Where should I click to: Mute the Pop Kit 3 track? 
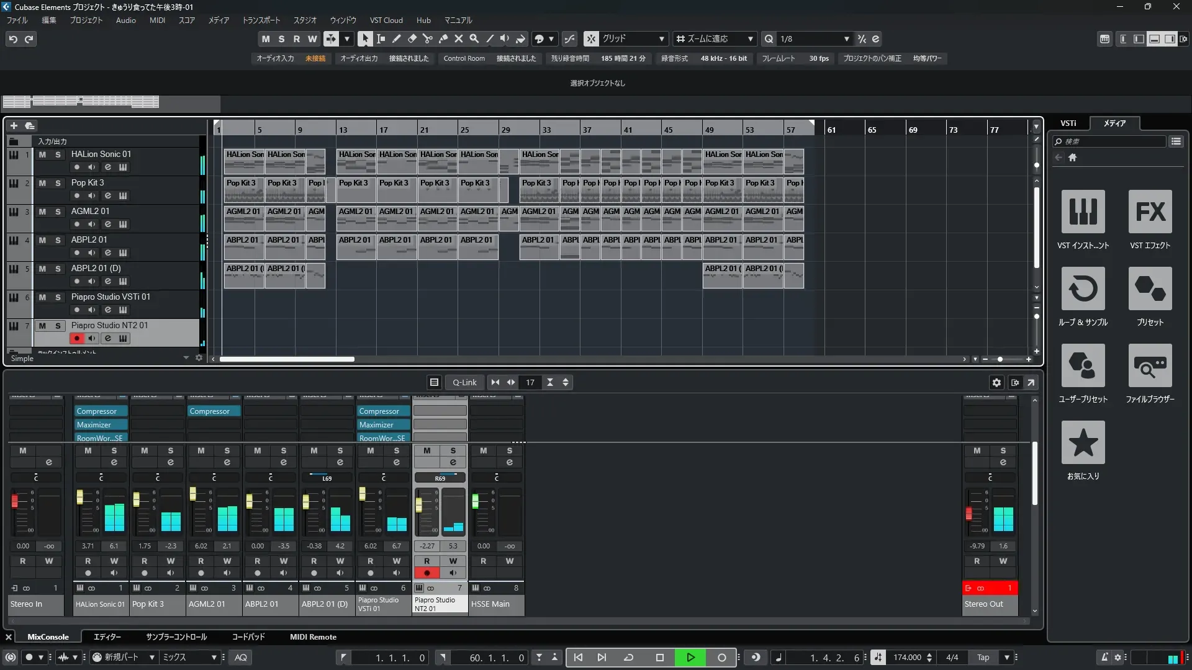[42, 183]
